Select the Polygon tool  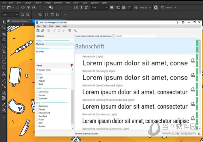point(4,67)
